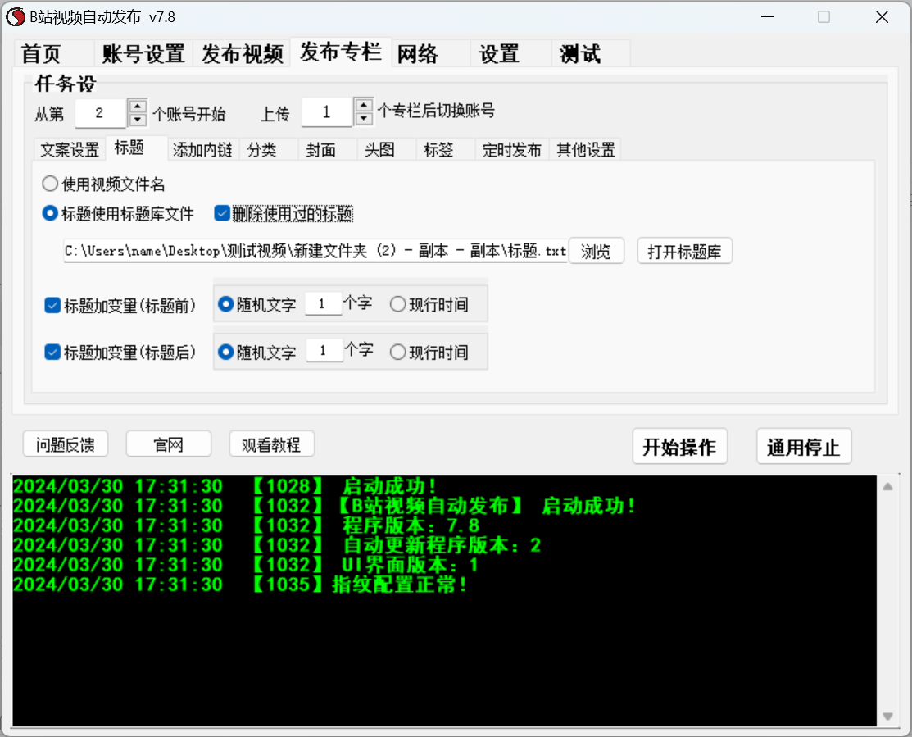Viewport: 912px width, 737px height.
Task: Open the 发布视频 tab
Action: tap(242, 54)
